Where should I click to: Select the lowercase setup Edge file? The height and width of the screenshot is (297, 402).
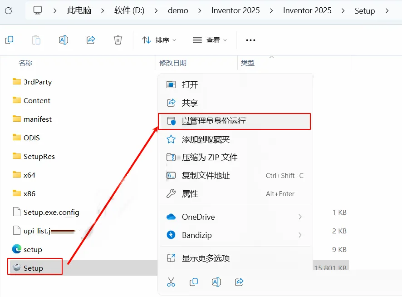click(27, 249)
